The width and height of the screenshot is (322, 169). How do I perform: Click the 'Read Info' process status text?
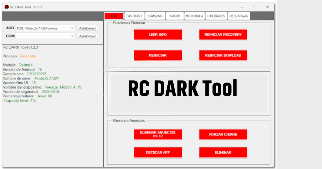tap(28, 56)
